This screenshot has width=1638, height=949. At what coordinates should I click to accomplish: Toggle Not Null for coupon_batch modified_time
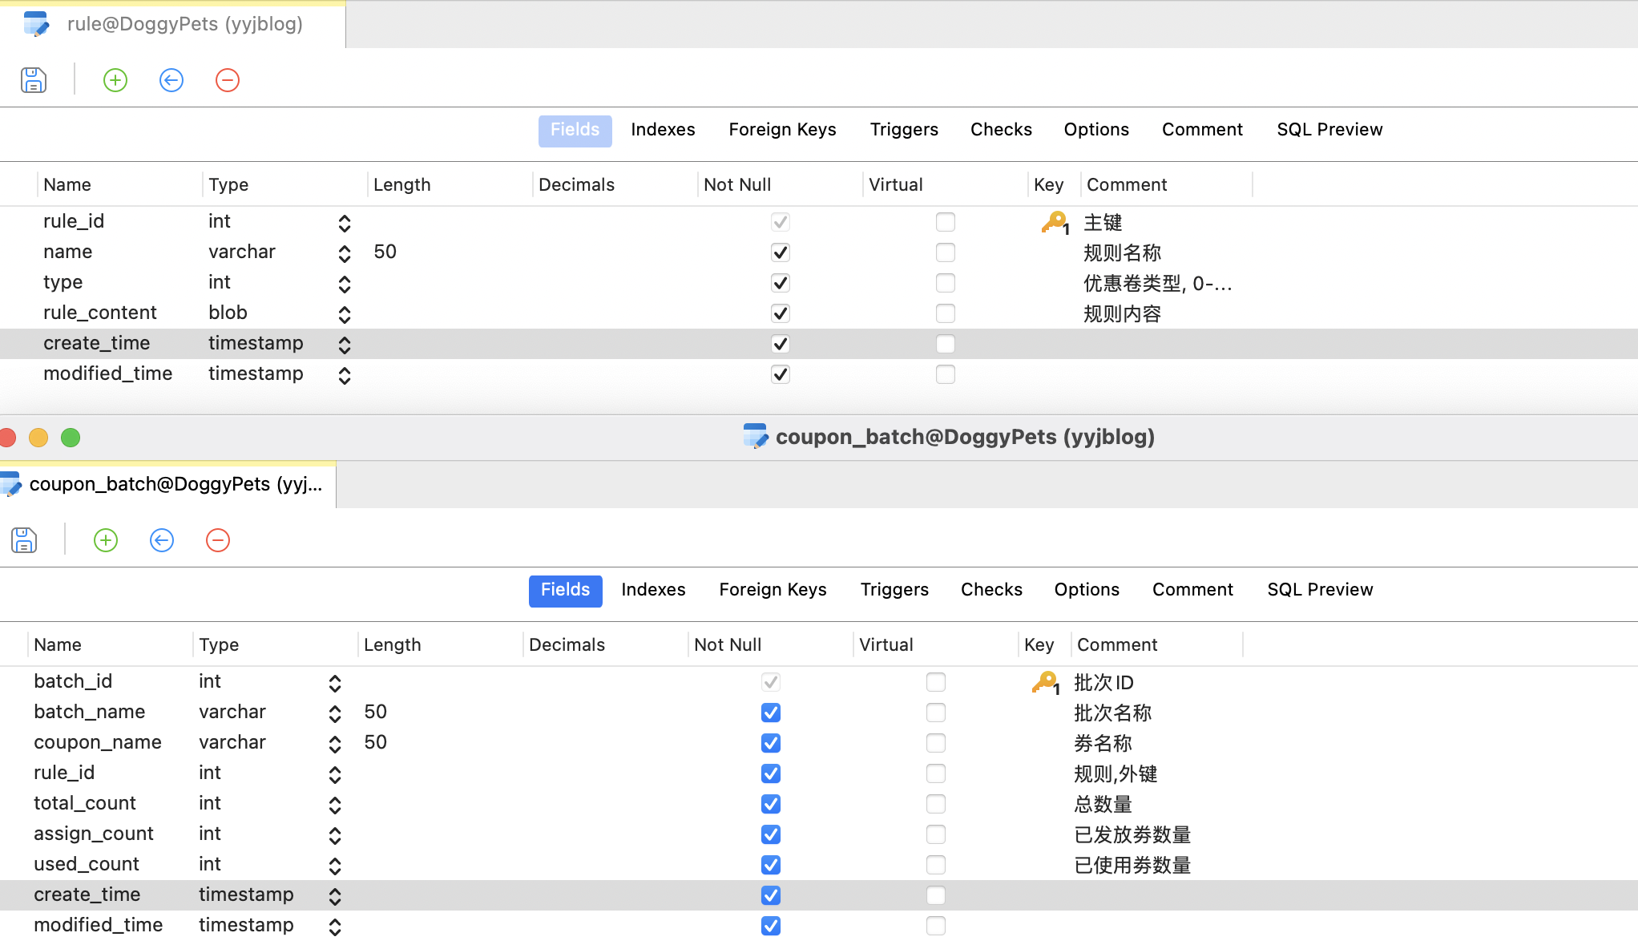[771, 926]
